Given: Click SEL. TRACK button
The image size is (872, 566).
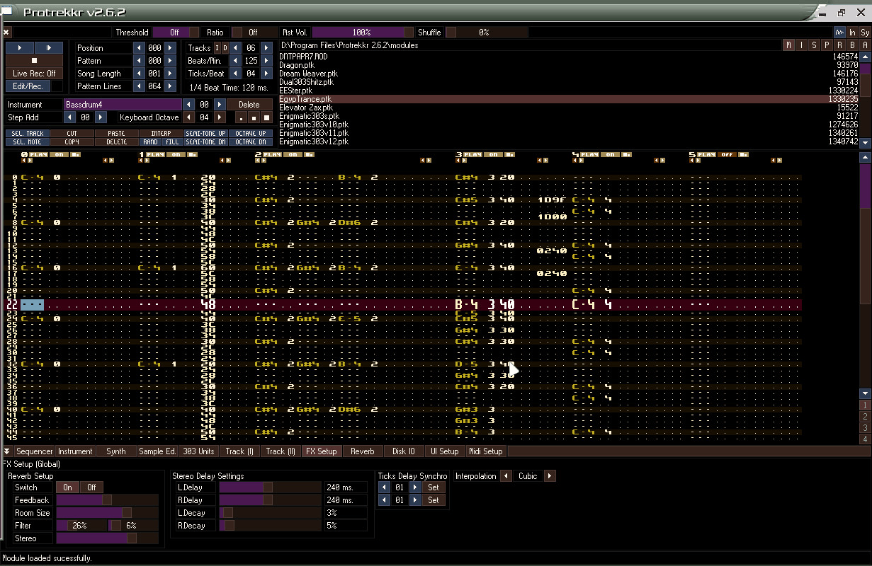Looking at the screenshot, I should pyautogui.click(x=28, y=133).
